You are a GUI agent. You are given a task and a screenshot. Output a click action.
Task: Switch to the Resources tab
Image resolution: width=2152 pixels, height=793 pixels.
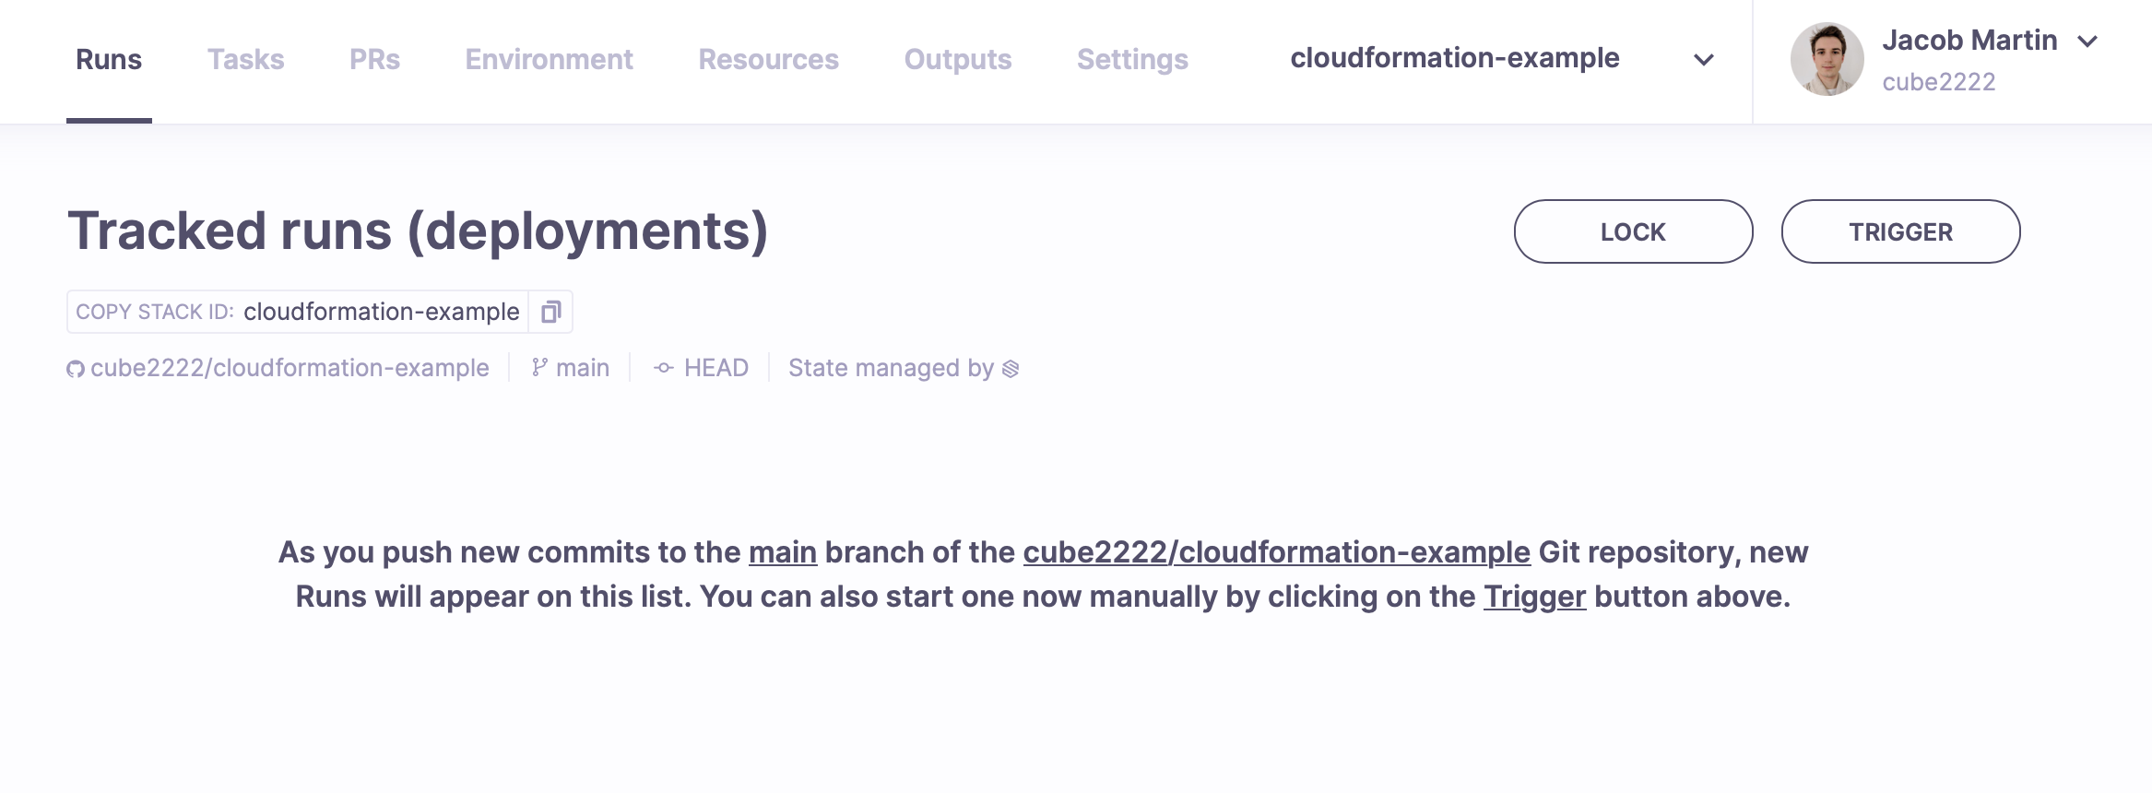(769, 59)
